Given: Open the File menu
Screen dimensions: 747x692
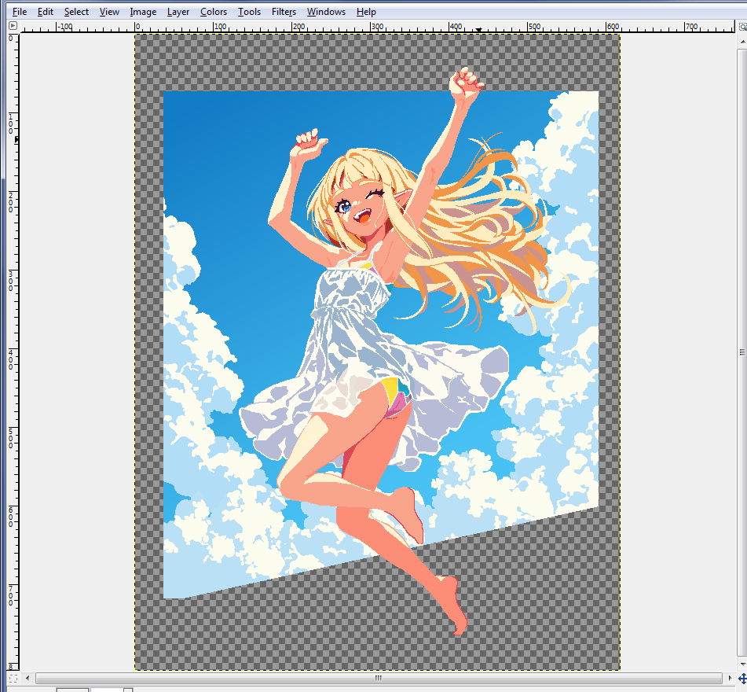Looking at the screenshot, I should [20, 12].
